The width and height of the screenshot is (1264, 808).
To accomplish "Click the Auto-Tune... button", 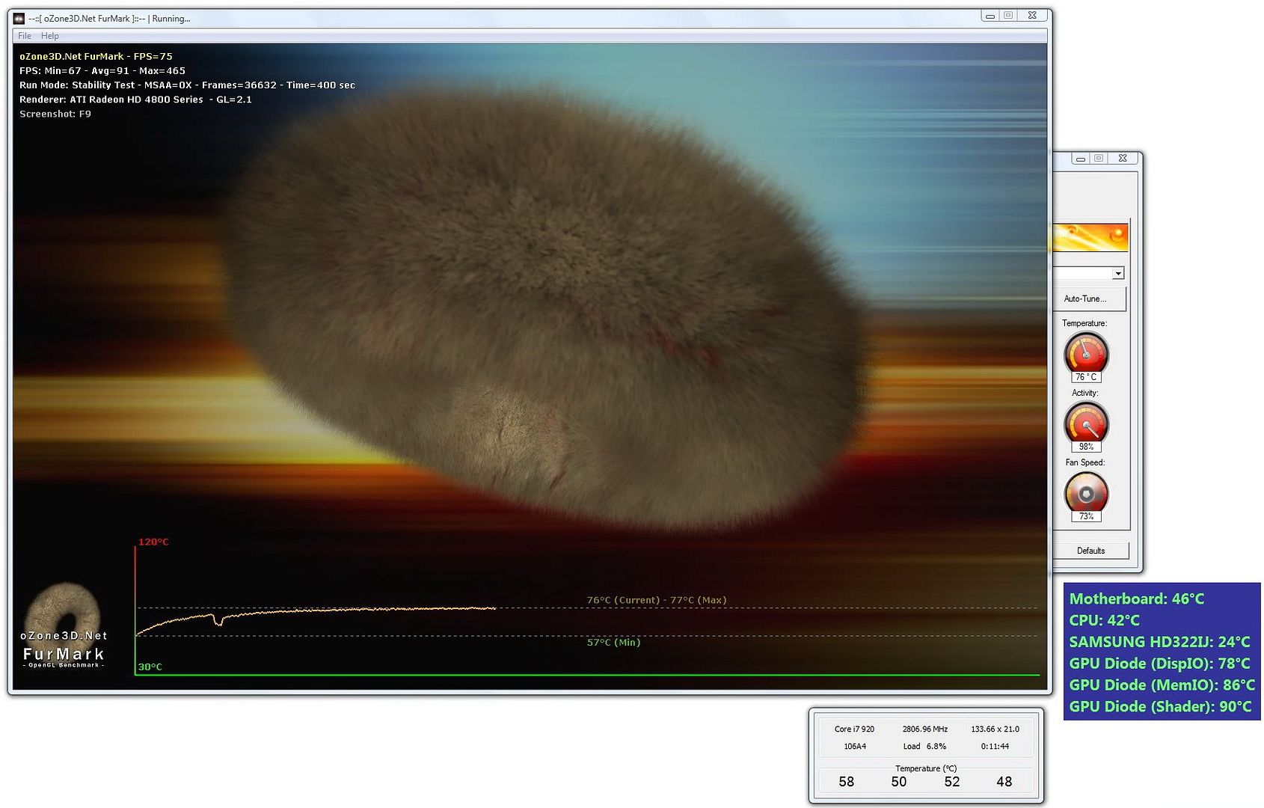I will click(1089, 299).
